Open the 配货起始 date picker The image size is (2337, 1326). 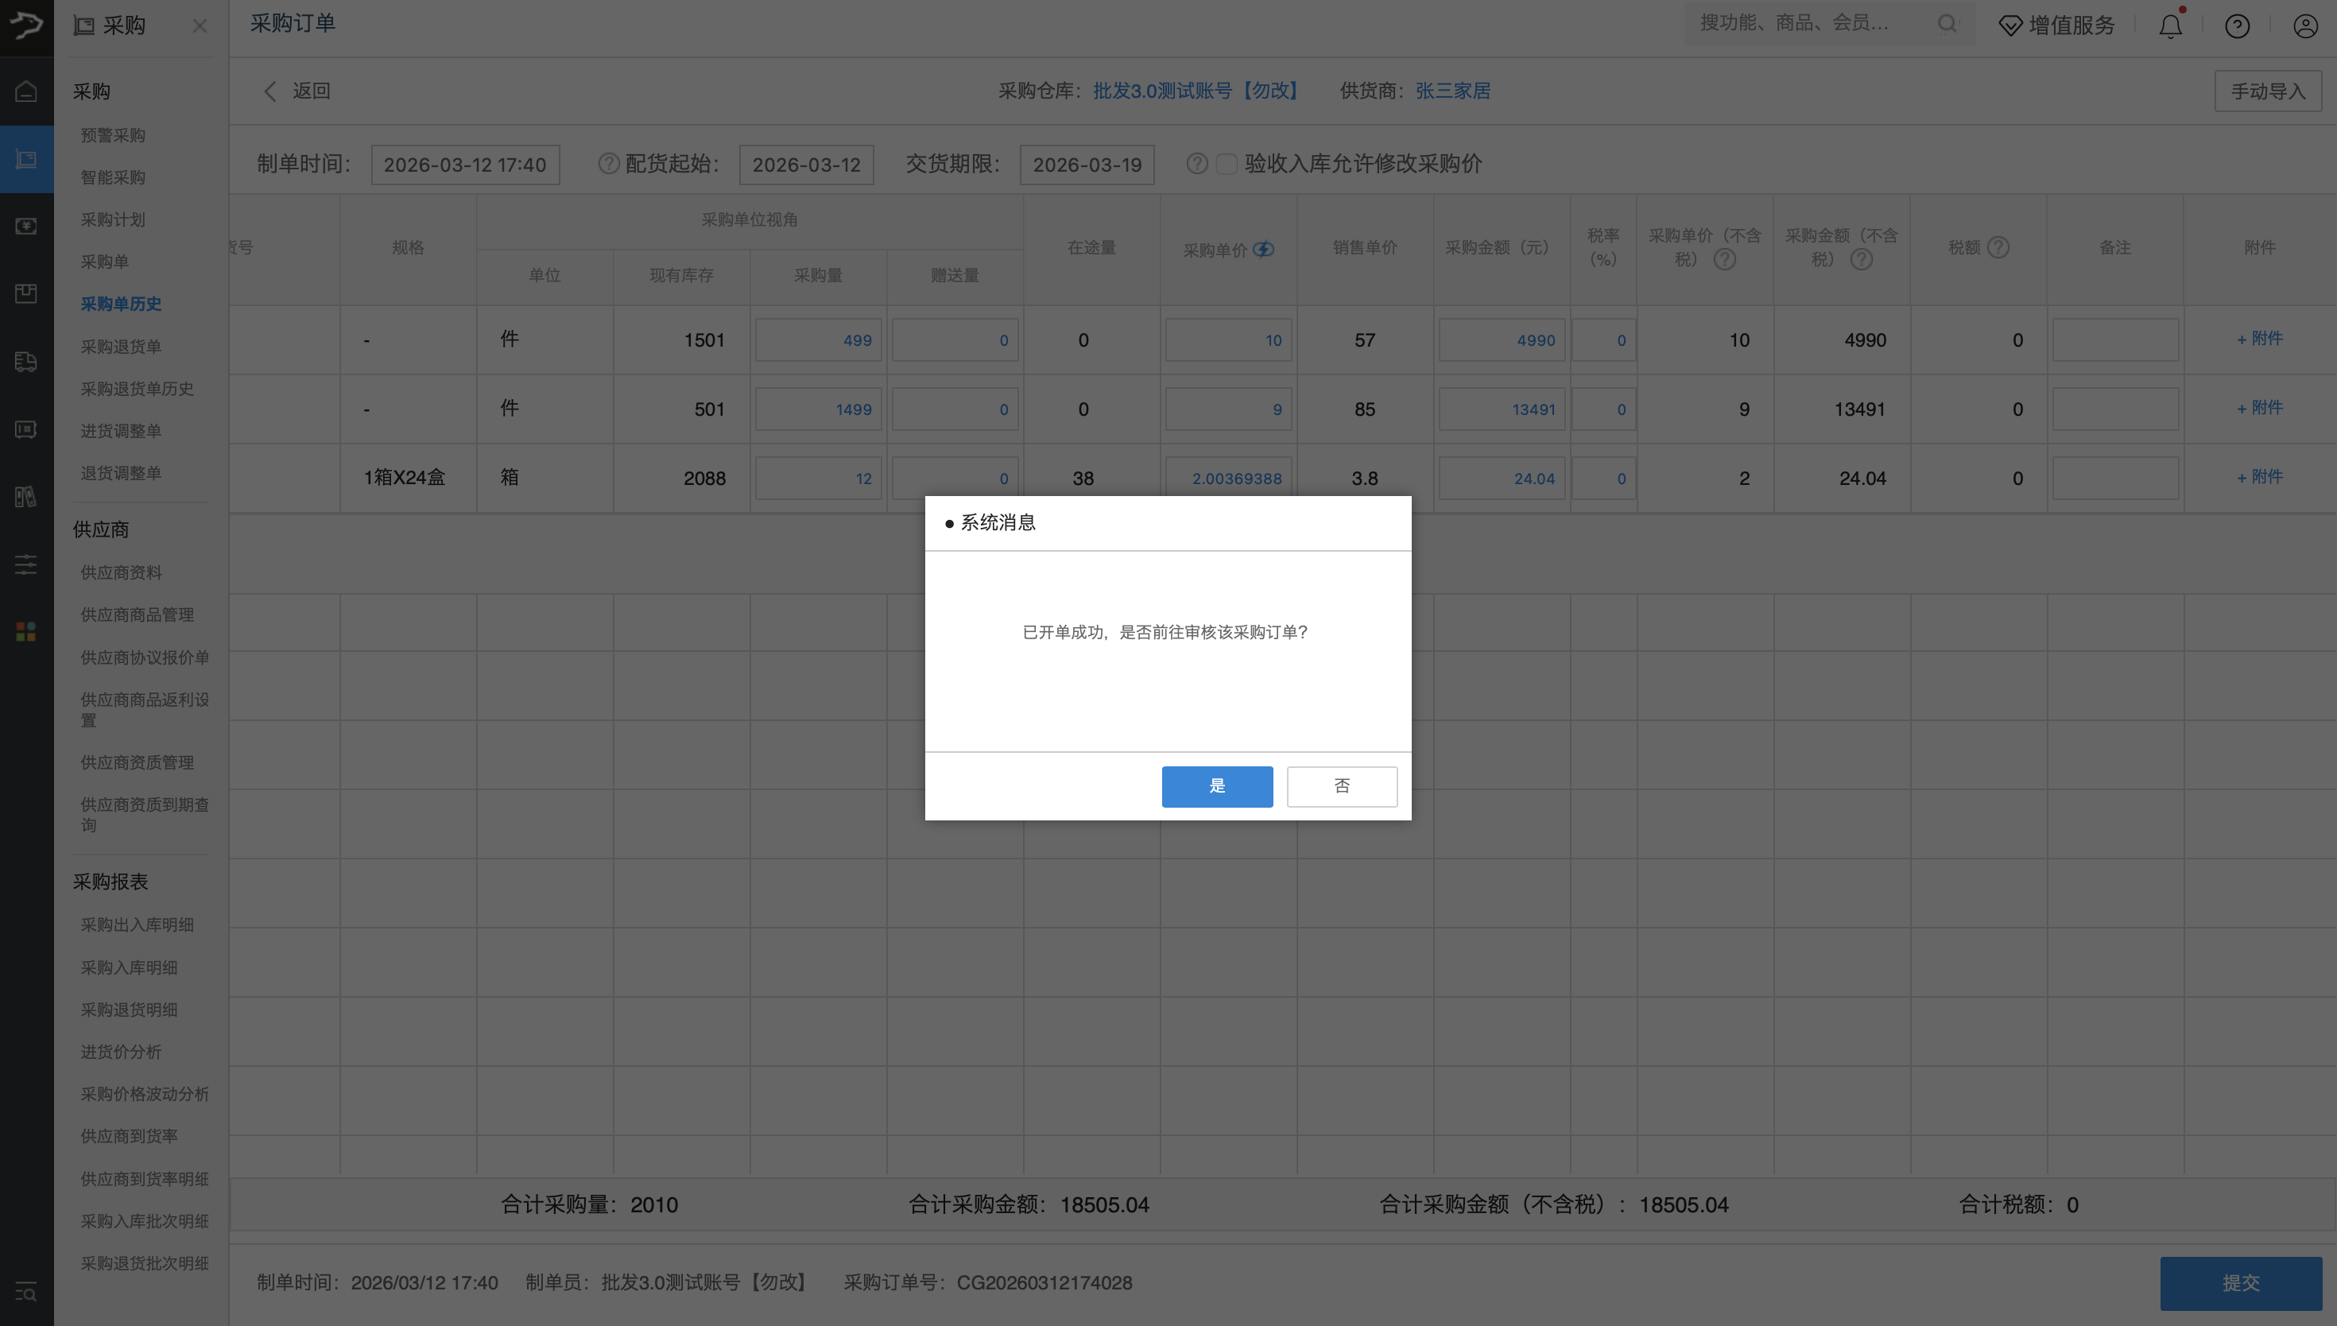tap(806, 165)
